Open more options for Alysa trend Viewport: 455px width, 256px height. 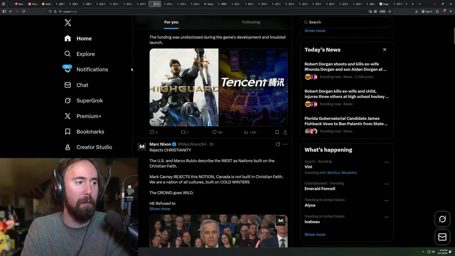[x=386, y=201]
